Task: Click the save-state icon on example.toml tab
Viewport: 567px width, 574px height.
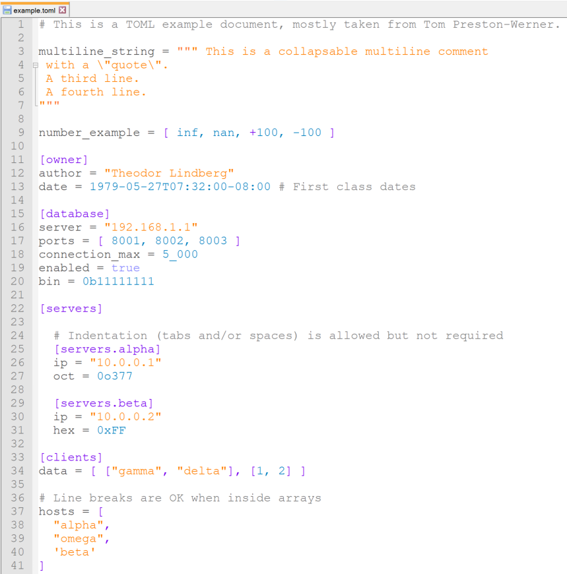Action: (7, 11)
